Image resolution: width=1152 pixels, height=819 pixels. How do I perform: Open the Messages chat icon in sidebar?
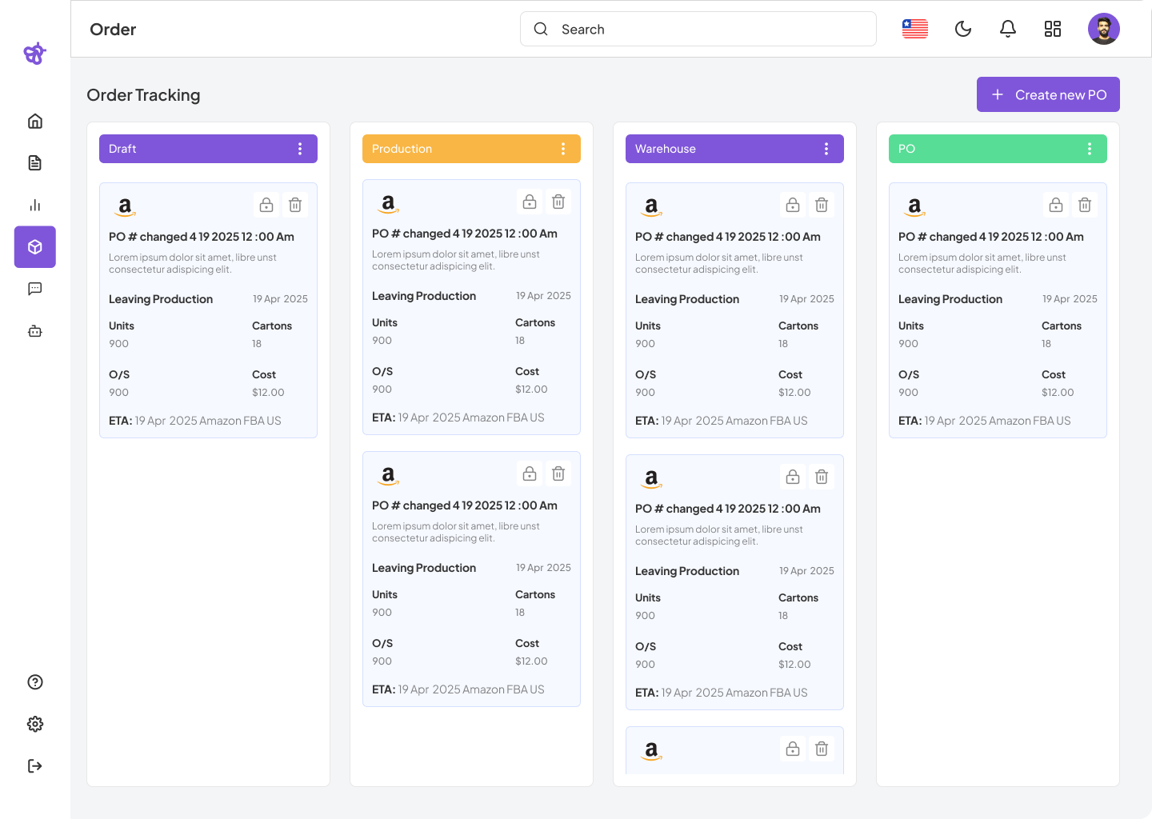tap(35, 289)
